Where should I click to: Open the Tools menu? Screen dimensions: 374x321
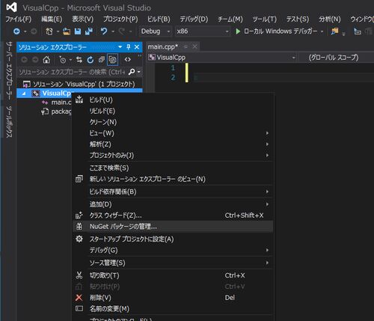264,19
